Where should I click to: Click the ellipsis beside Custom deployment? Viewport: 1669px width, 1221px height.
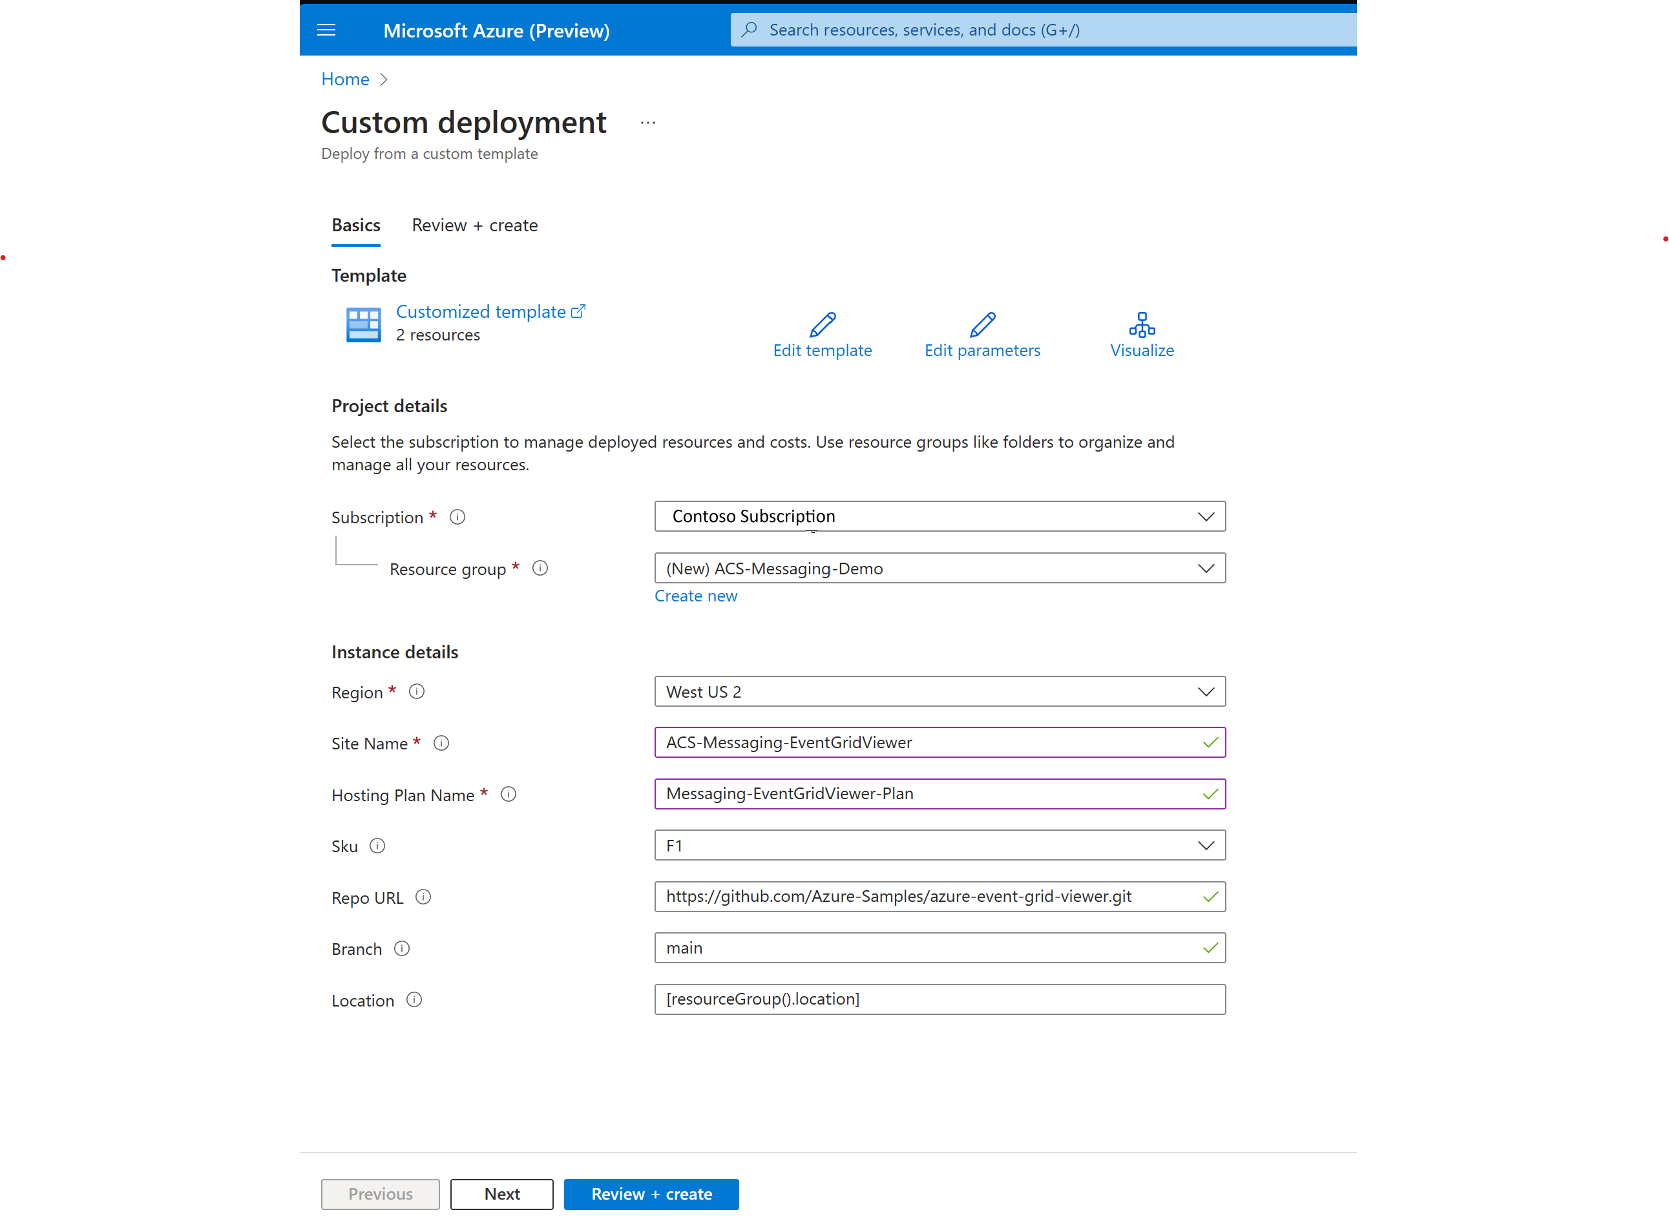(647, 123)
